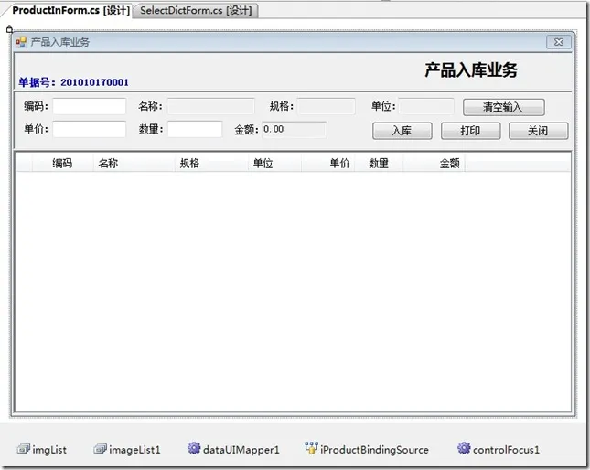Focus the 单位 text field
Image resolution: width=590 pixels, height=470 pixels.
click(426, 106)
